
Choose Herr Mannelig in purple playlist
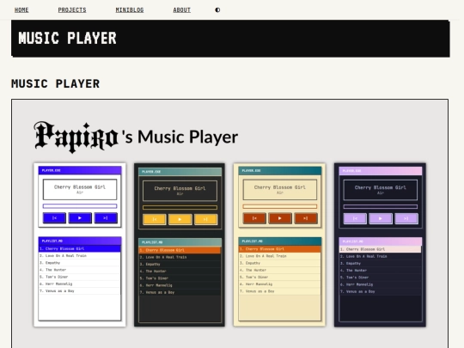click(381, 284)
